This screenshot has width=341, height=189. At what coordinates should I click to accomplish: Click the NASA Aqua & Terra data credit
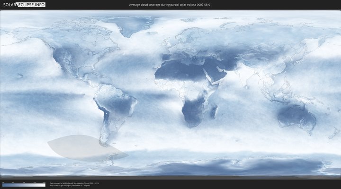point(74,183)
